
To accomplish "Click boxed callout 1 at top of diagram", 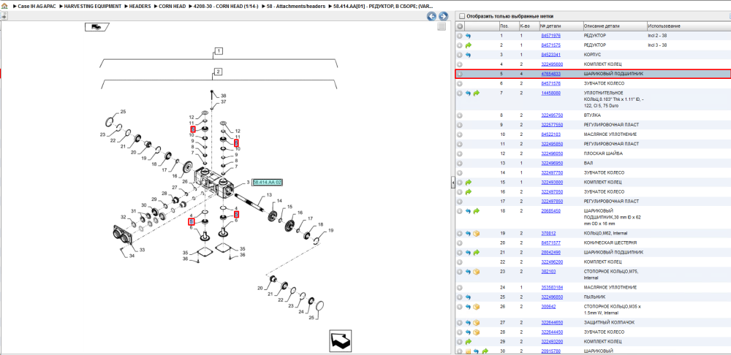I will point(219,51).
